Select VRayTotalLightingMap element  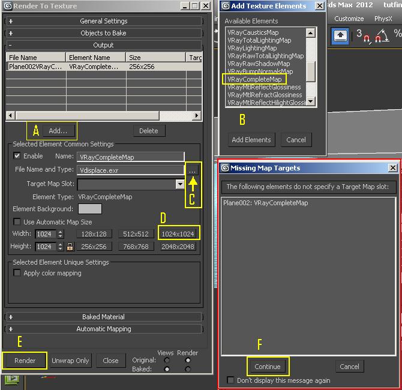coord(259,40)
